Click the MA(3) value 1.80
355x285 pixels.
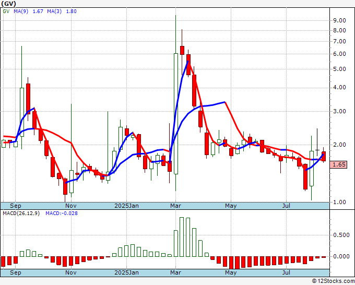coord(71,11)
